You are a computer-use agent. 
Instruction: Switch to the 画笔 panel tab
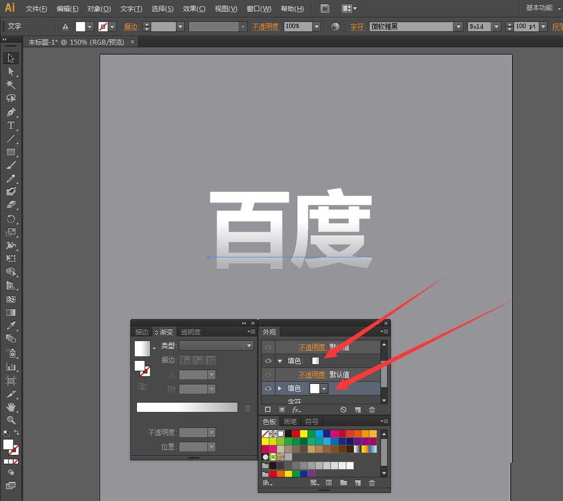click(x=290, y=421)
